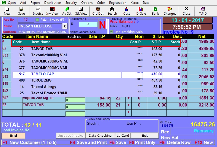Image resolution: width=217 pixels, height=147 pixels.
Task: Open the Security menu
Action: click(x=71, y=3)
